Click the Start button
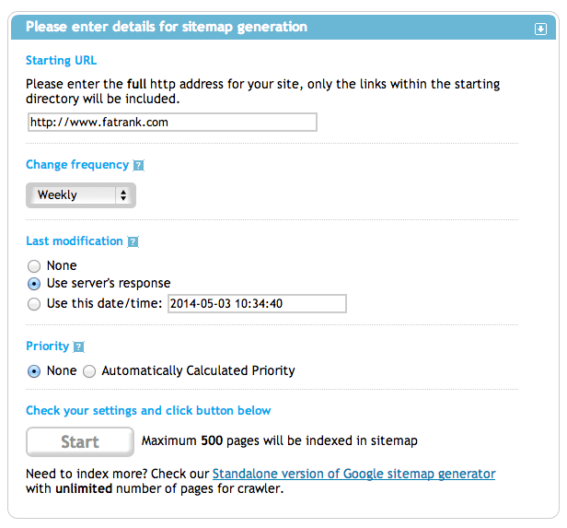 (80, 442)
